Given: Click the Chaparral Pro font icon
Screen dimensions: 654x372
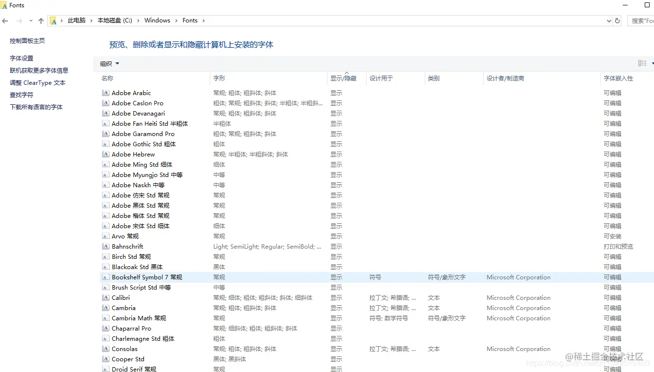Looking at the screenshot, I should coord(105,328).
